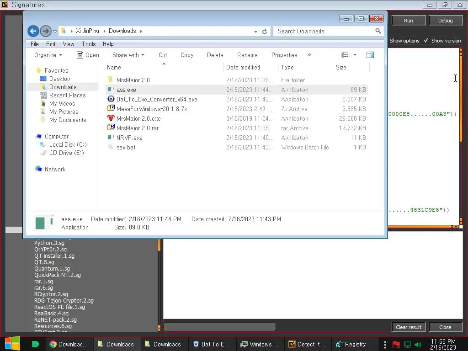
Task: Select Bat_To_Exe_Converter_x64.exe icon
Action: coord(111,99)
